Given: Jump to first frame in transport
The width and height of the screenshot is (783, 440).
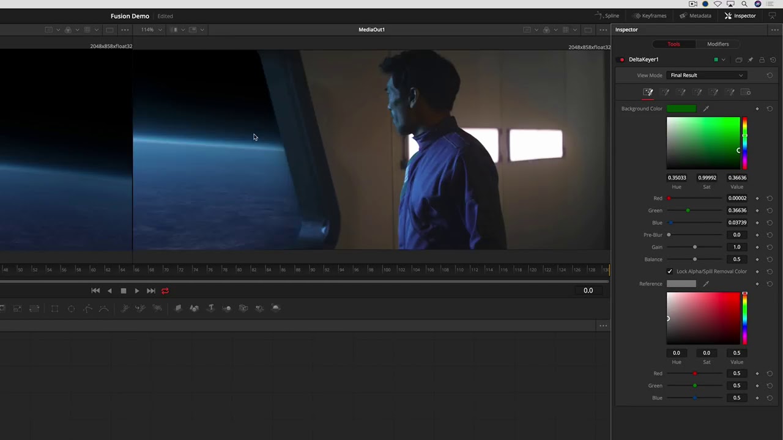Looking at the screenshot, I should pos(95,291).
